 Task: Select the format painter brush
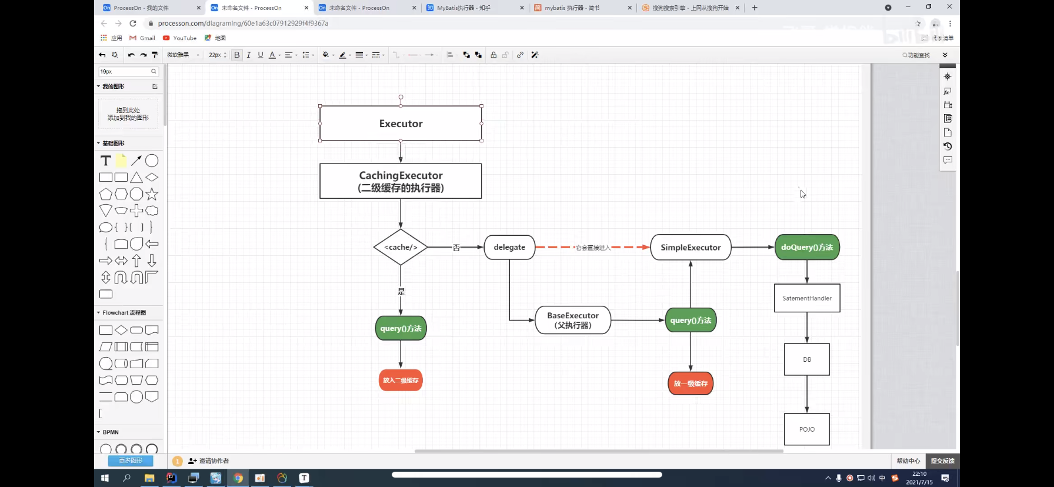[155, 55]
